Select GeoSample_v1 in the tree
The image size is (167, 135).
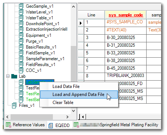40,6
